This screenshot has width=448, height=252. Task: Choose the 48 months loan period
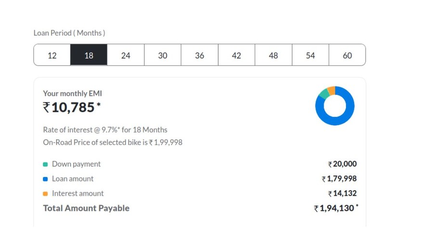pyautogui.click(x=273, y=55)
